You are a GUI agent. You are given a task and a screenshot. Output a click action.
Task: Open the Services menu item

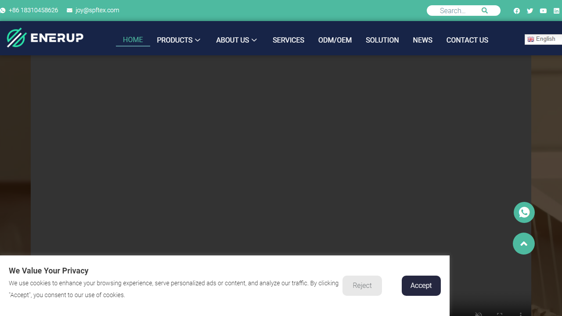(288, 40)
